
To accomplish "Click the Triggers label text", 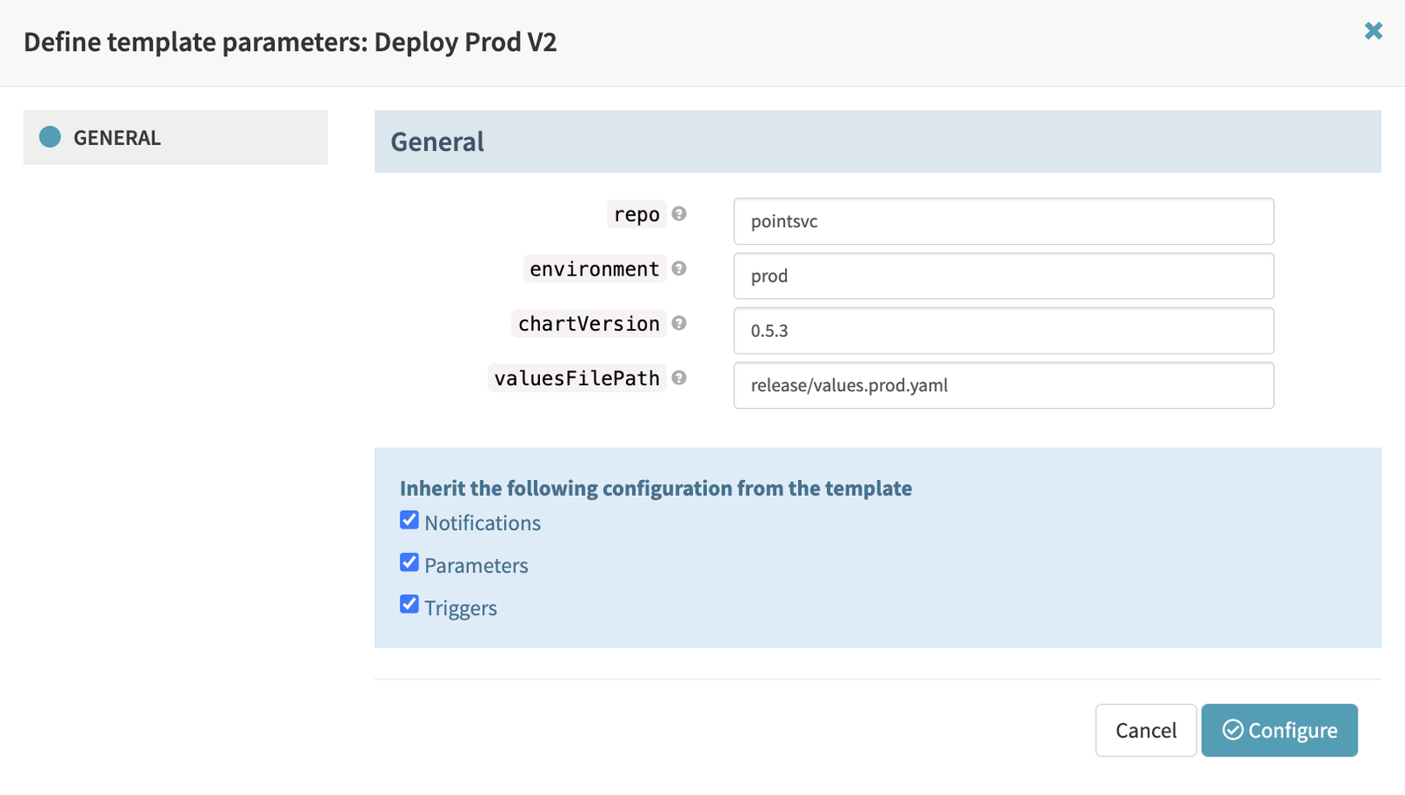I will pos(460,608).
